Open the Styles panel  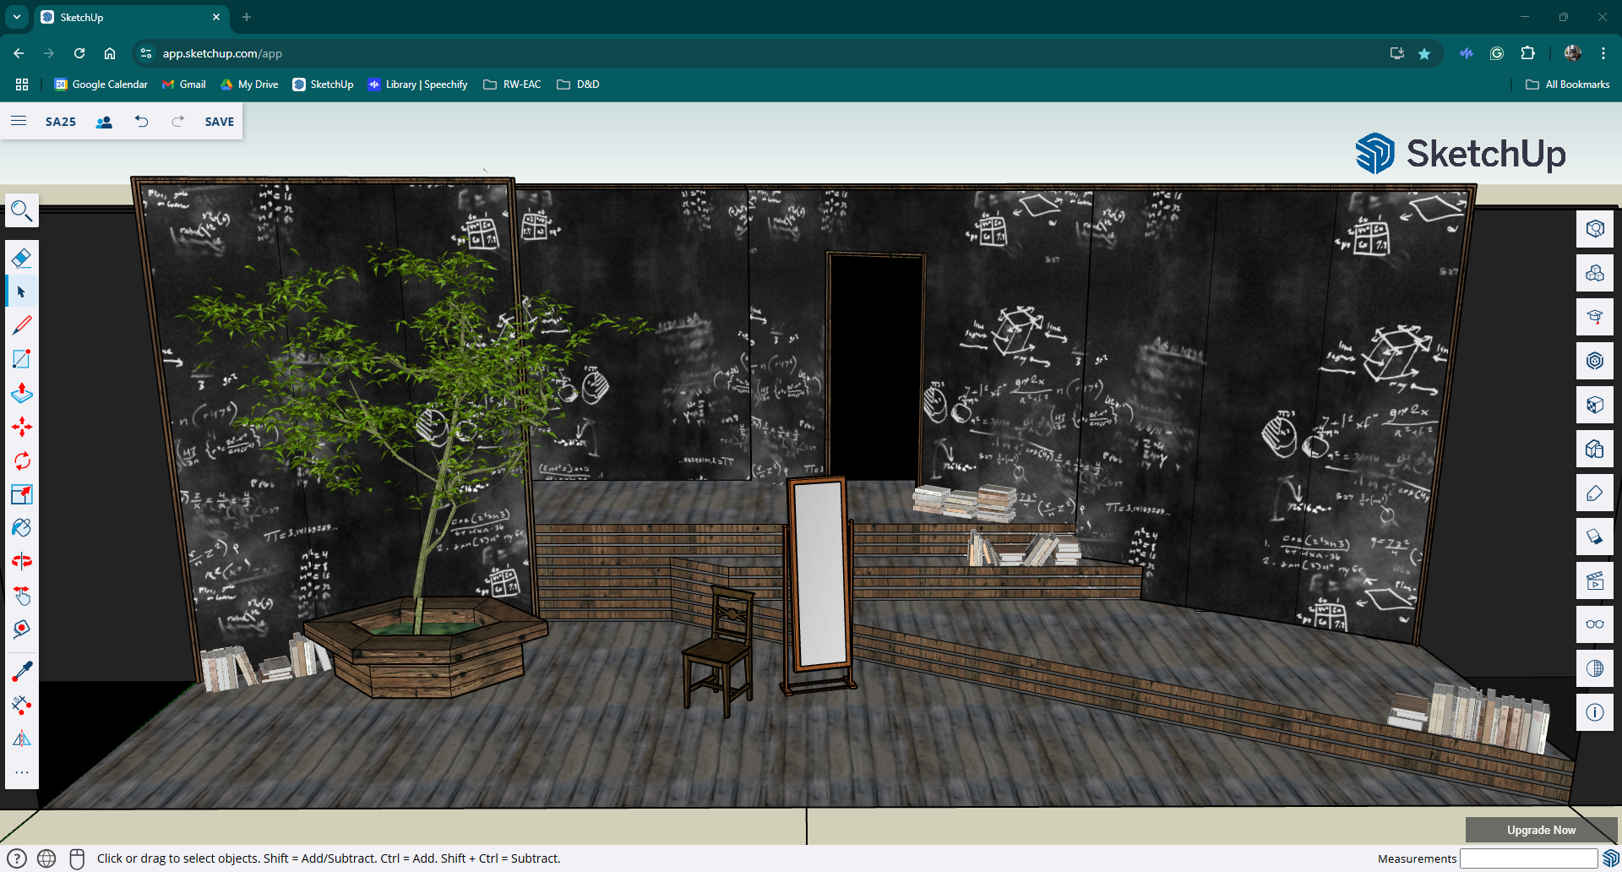pyautogui.click(x=1595, y=449)
